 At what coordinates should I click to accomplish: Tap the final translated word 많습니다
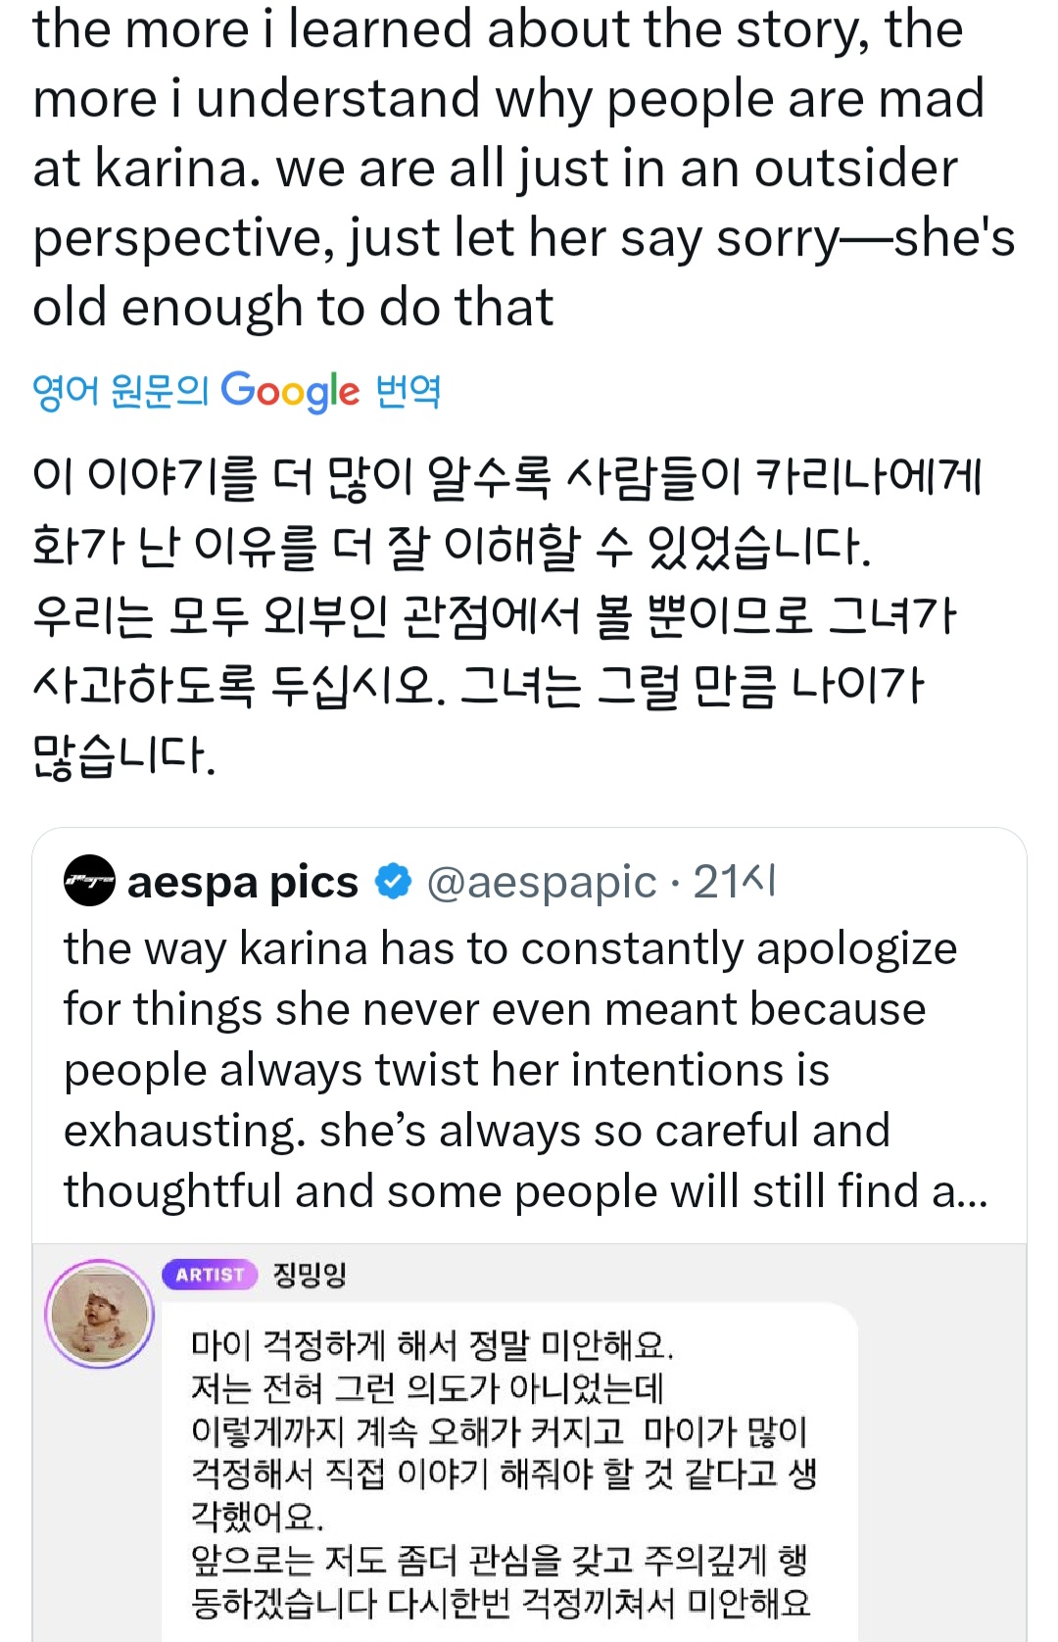[x=124, y=755]
